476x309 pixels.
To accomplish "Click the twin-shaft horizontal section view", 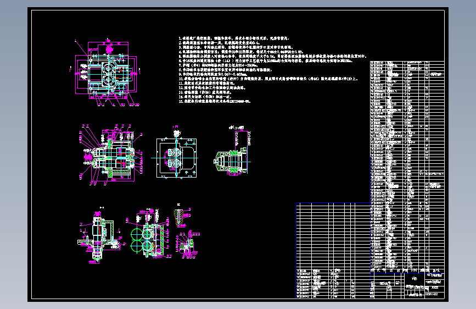I will click(x=111, y=154).
